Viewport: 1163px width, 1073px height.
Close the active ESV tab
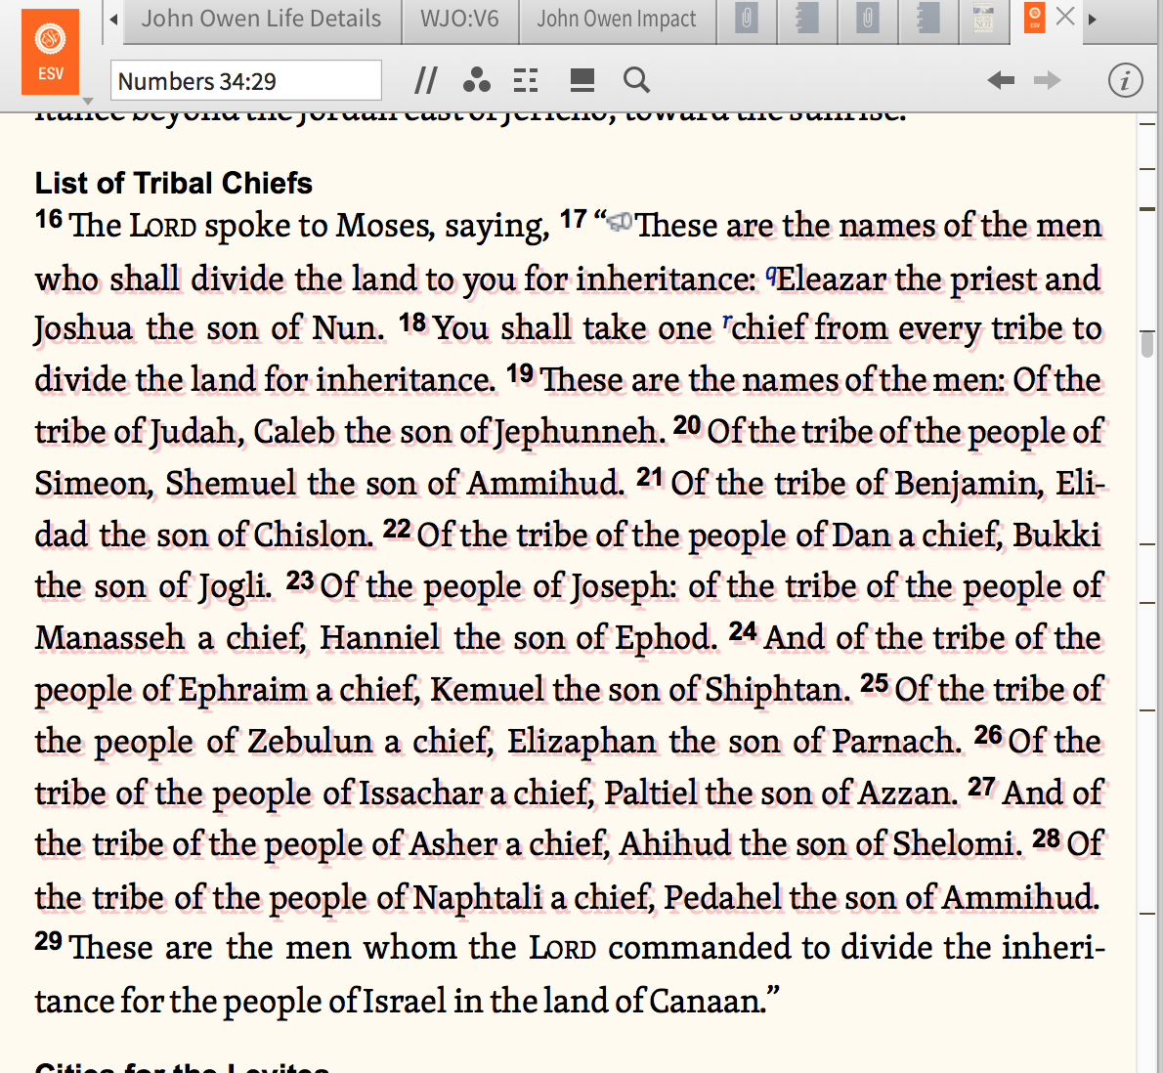(1065, 17)
